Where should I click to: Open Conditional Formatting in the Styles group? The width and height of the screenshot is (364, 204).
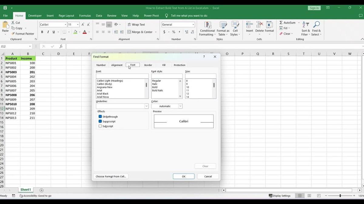pos(207,29)
